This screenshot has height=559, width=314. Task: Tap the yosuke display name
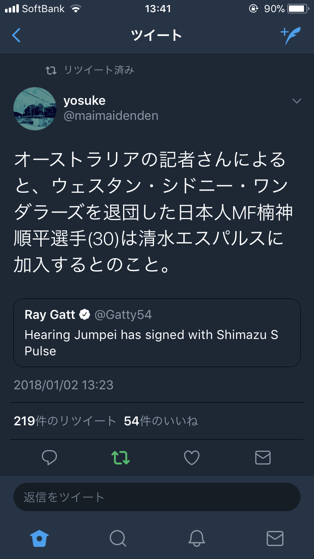[x=85, y=101]
